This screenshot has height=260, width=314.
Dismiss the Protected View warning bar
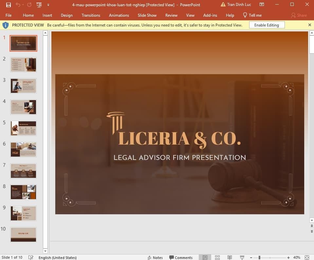click(309, 25)
